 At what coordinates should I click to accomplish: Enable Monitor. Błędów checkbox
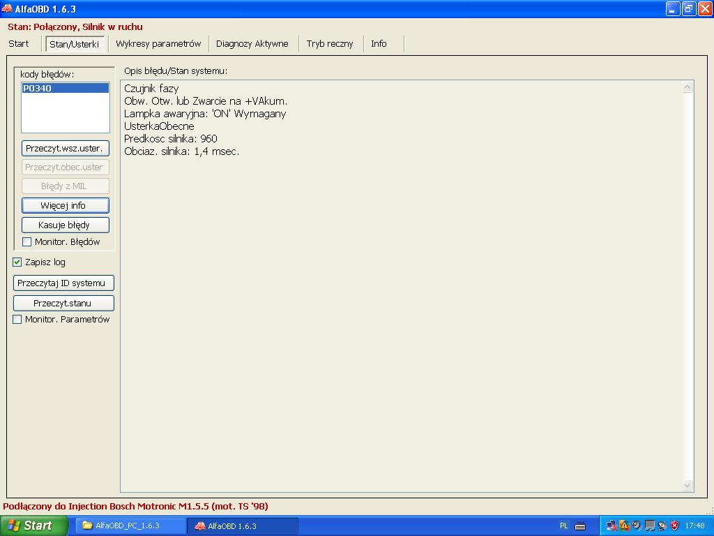pos(27,242)
